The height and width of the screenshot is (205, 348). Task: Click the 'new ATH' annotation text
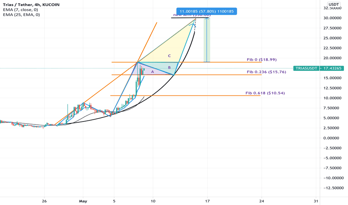192,15
